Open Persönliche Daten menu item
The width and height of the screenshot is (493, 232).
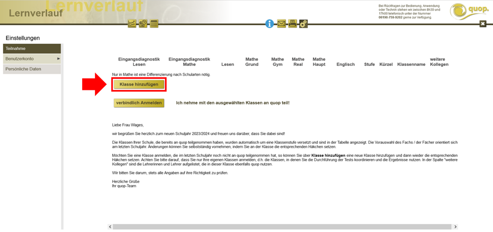tap(32, 69)
